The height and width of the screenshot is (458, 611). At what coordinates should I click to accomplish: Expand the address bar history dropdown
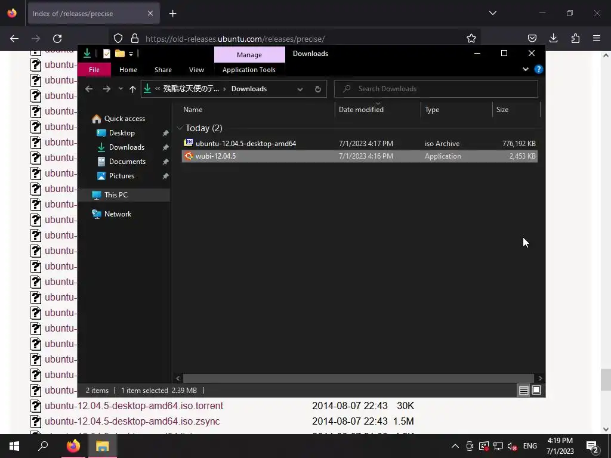pos(300,89)
